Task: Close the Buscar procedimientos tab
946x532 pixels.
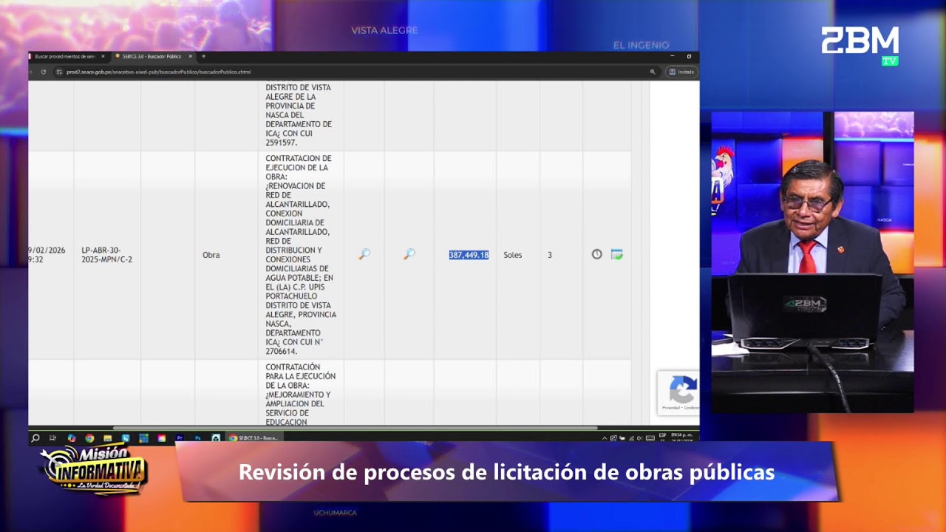Action: point(103,56)
